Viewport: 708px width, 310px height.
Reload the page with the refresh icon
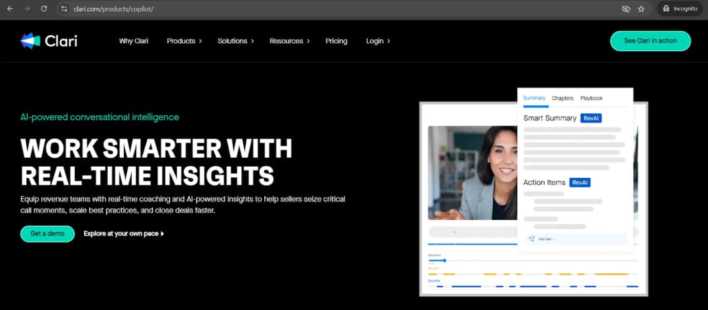click(44, 9)
